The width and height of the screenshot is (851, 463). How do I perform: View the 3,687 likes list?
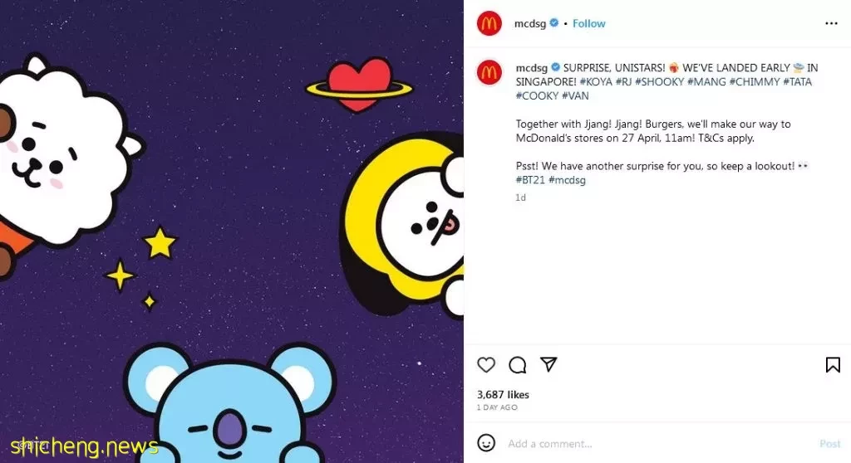tap(503, 395)
